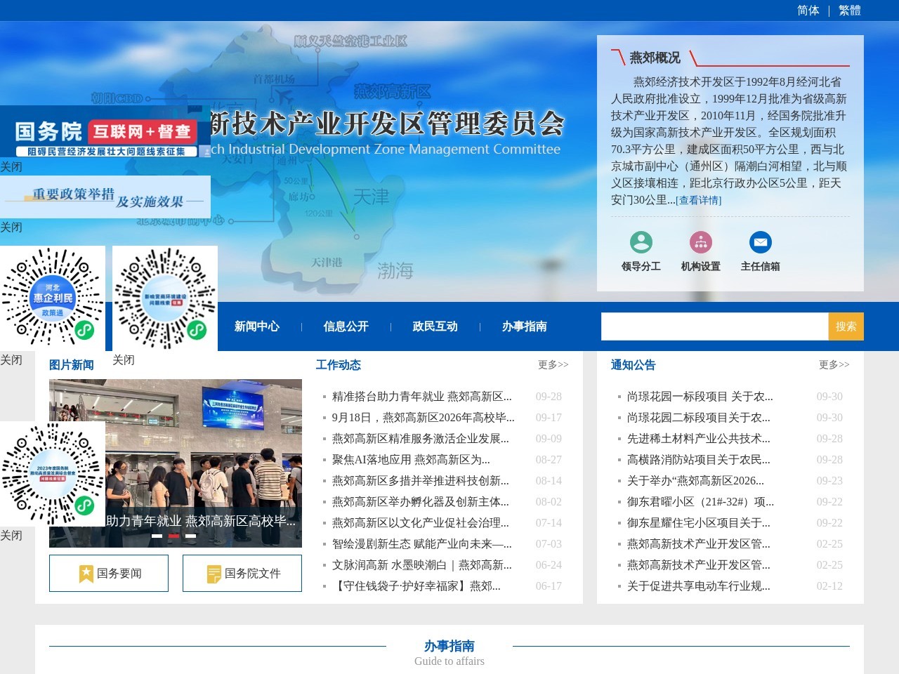Open the 办事指南 navigation menu
899x674 pixels.
[x=525, y=326]
